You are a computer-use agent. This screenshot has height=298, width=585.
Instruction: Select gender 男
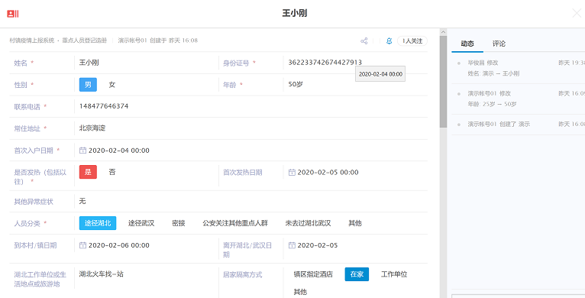pyautogui.click(x=88, y=85)
